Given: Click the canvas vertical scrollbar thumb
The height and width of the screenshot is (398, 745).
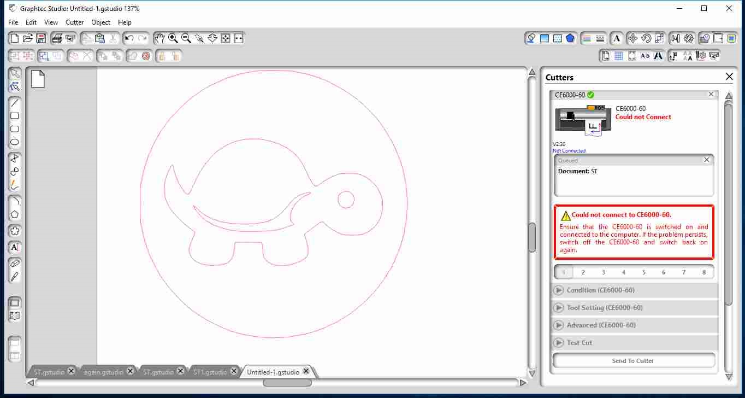Looking at the screenshot, I should (532, 237).
